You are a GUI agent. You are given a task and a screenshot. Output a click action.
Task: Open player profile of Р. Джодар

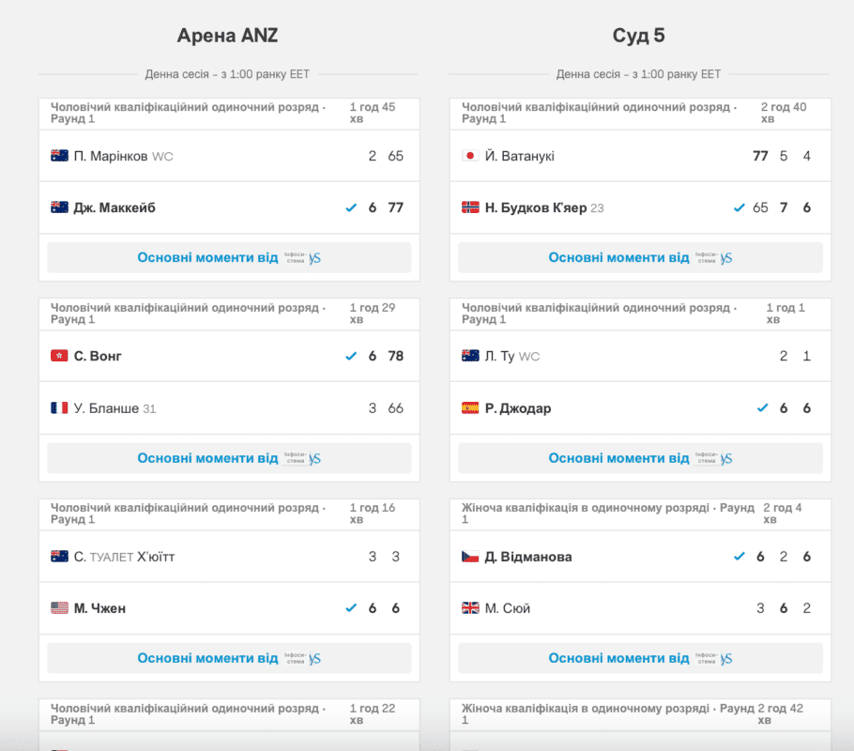click(518, 408)
